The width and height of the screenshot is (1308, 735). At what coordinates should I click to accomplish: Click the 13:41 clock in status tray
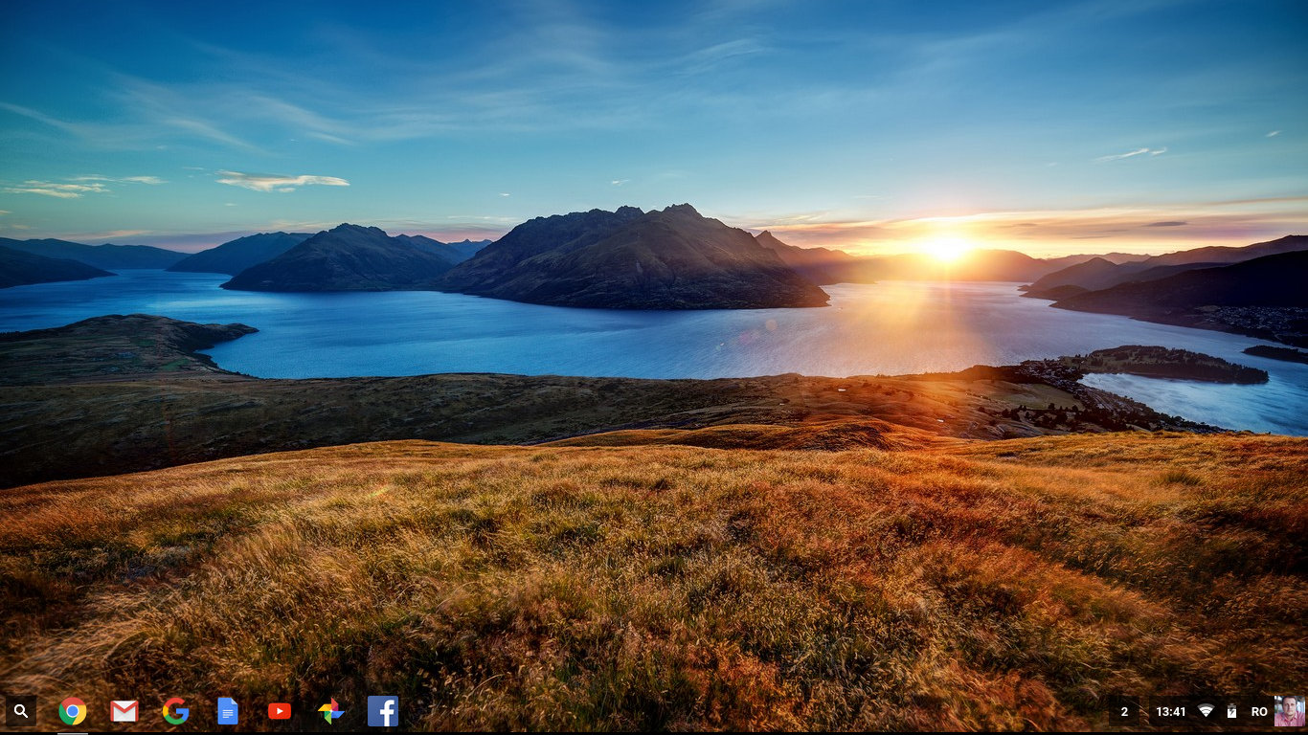[1171, 712]
